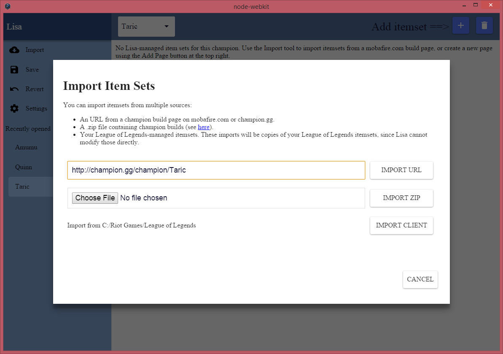Screen dimensions: 503x354
Task: Click the Revert undo arrow icon
Action: [x=14, y=89]
